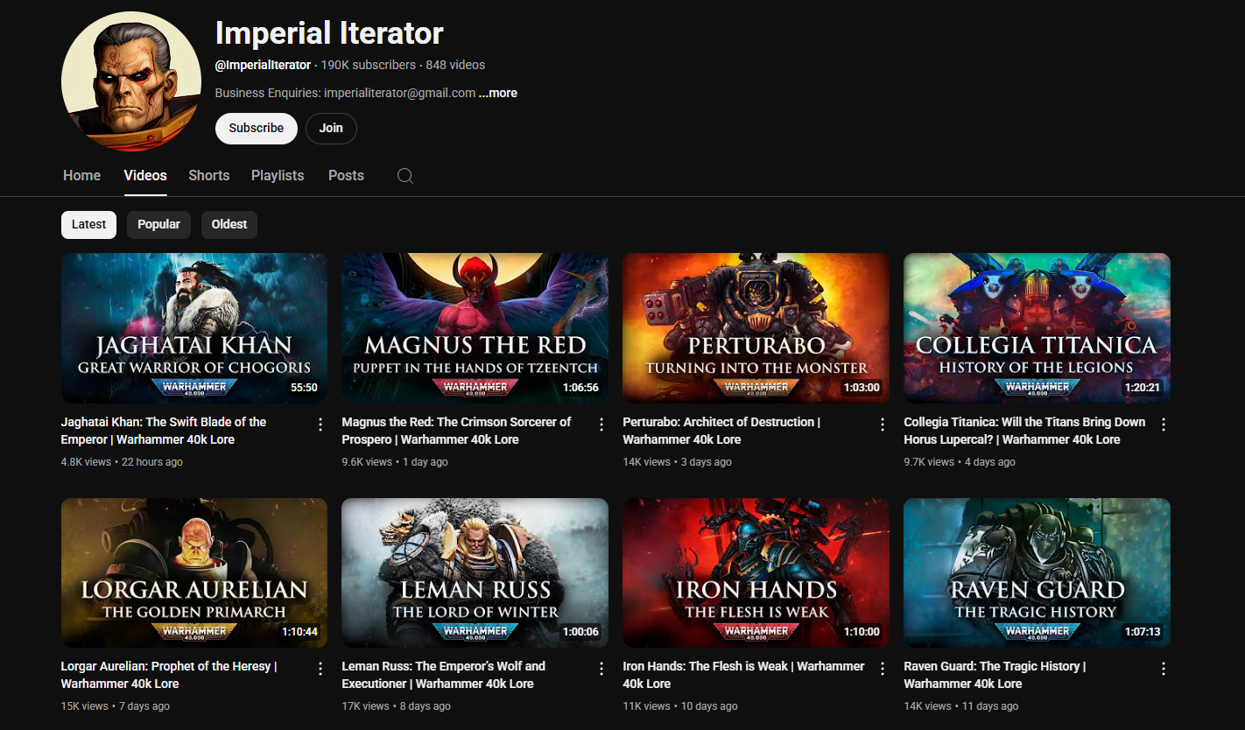Click '4.8K views • 22 hours ago' text
This screenshot has width=1245, height=730.
pos(122,462)
